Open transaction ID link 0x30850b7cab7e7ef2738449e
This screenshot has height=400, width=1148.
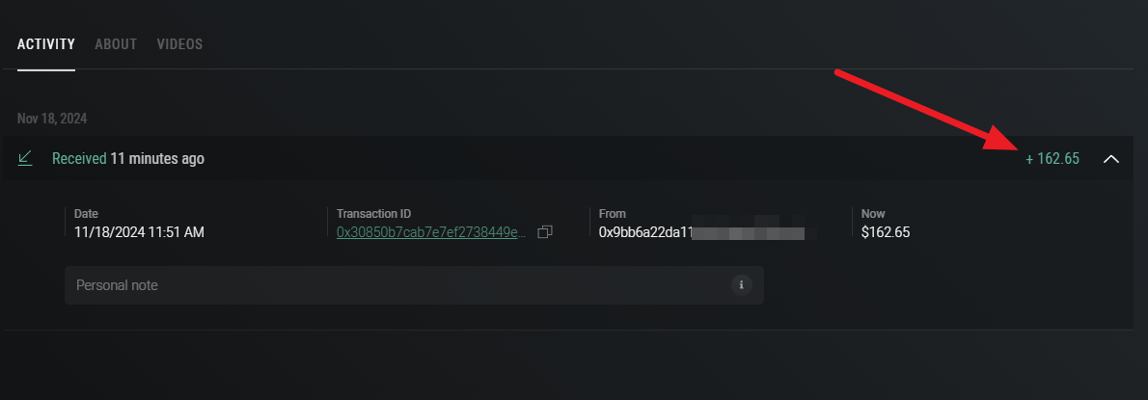431,232
